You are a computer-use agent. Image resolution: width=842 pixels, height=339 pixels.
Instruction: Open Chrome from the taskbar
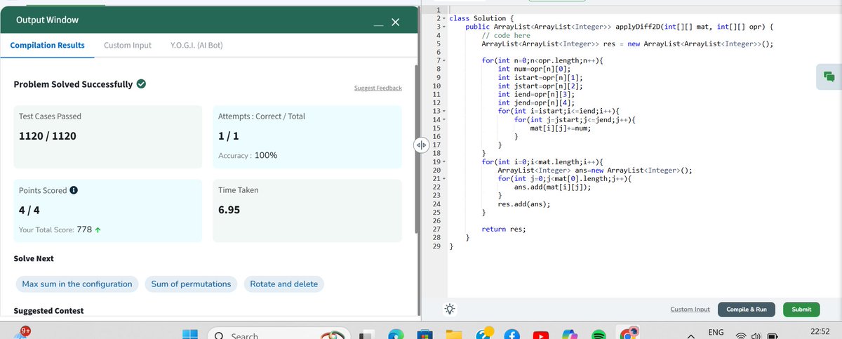pyautogui.click(x=628, y=333)
